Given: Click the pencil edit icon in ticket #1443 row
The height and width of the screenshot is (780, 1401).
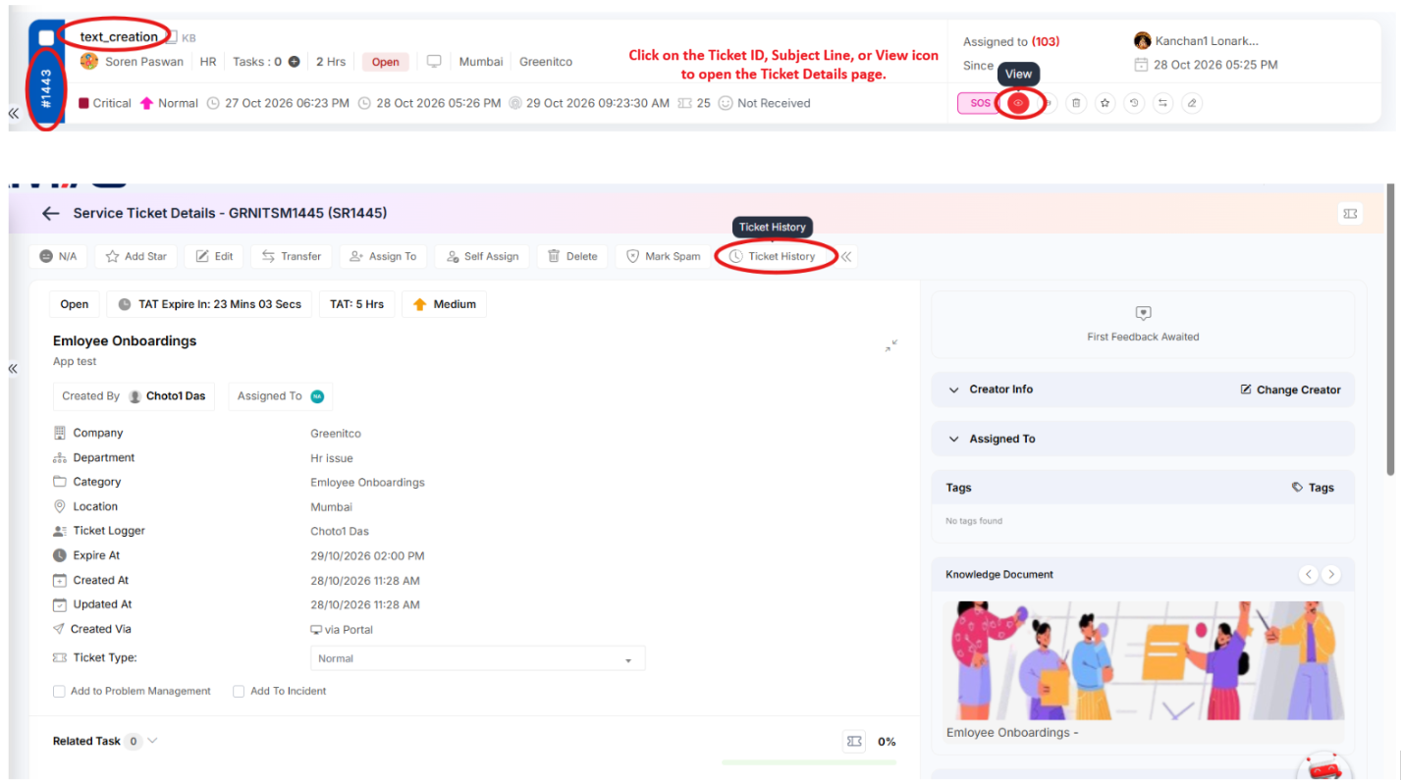Looking at the screenshot, I should click(x=1192, y=103).
